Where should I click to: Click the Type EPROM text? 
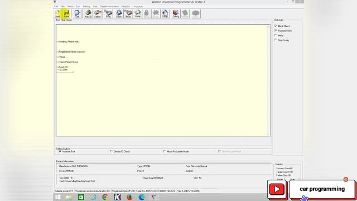(144, 166)
